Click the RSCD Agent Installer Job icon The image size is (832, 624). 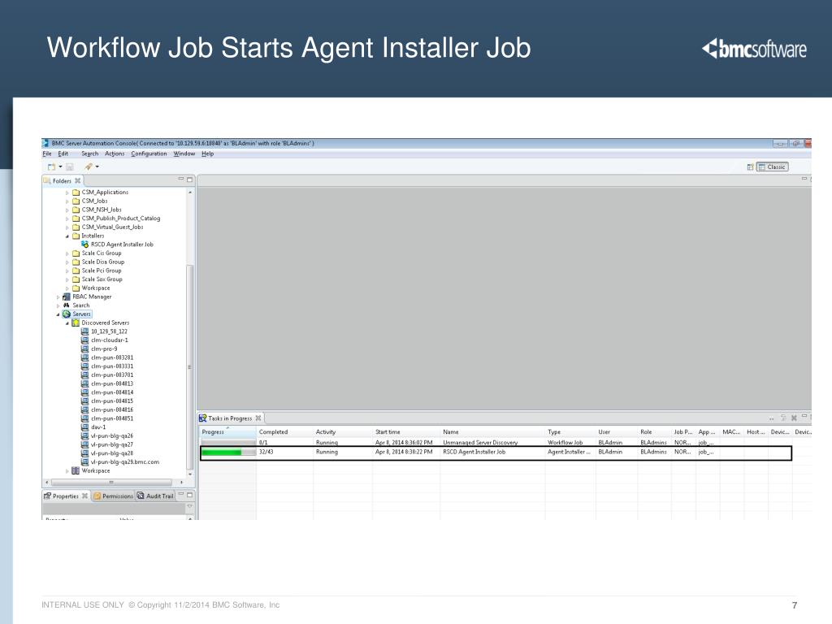[84, 245]
